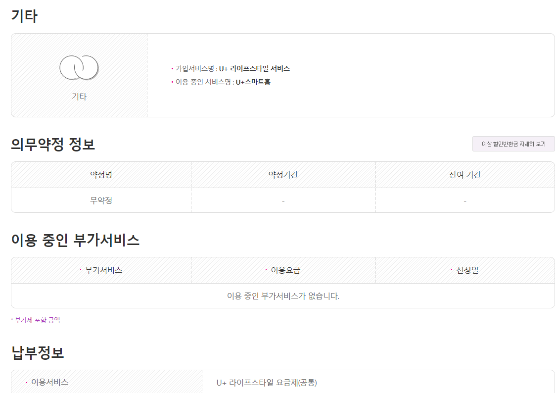This screenshot has height=393, width=557.
Task: Click the 이용 중인 부가서비스가 없습니다 message
Action: (283, 296)
